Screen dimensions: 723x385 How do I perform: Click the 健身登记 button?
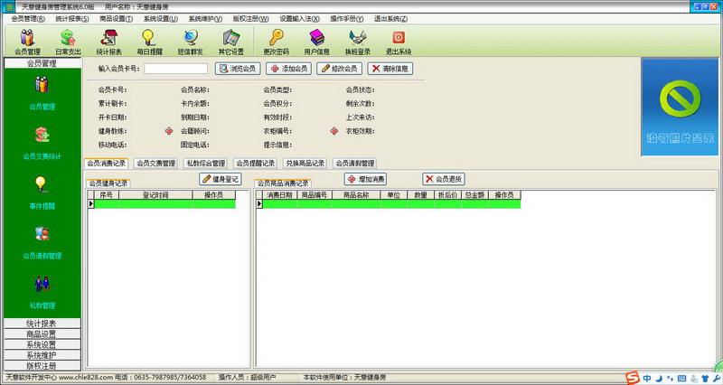[x=221, y=179]
